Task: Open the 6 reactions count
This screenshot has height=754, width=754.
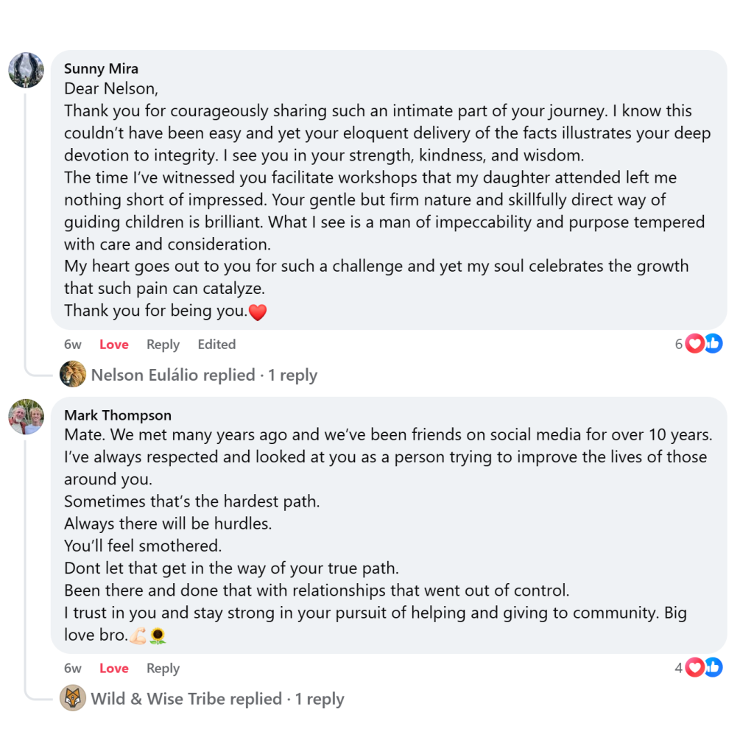Action: pos(679,344)
